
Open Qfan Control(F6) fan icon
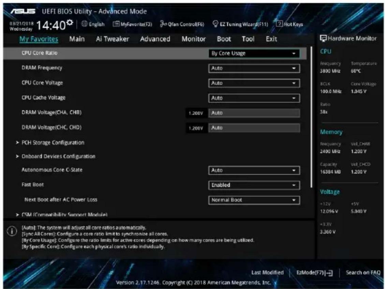point(163,24)
